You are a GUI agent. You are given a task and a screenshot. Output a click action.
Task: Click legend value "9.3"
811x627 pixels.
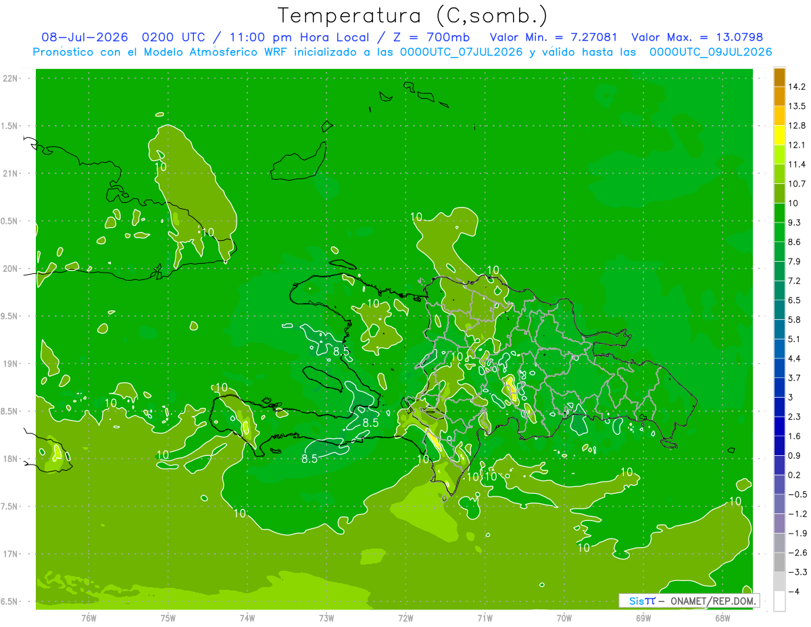tap(794, 223)
